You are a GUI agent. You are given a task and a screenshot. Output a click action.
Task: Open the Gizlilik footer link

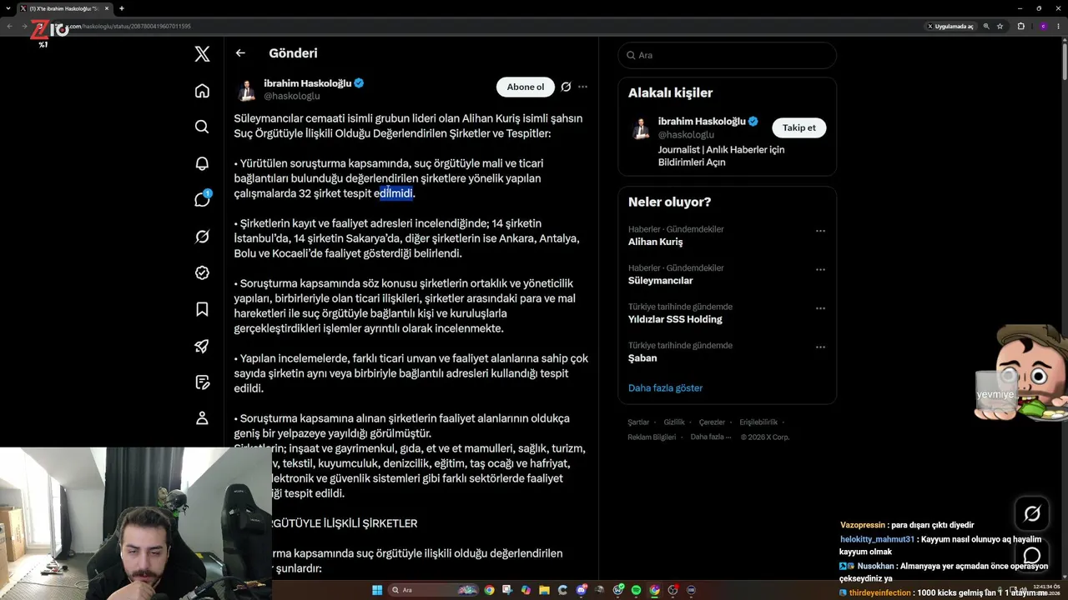tap(674, 422)
